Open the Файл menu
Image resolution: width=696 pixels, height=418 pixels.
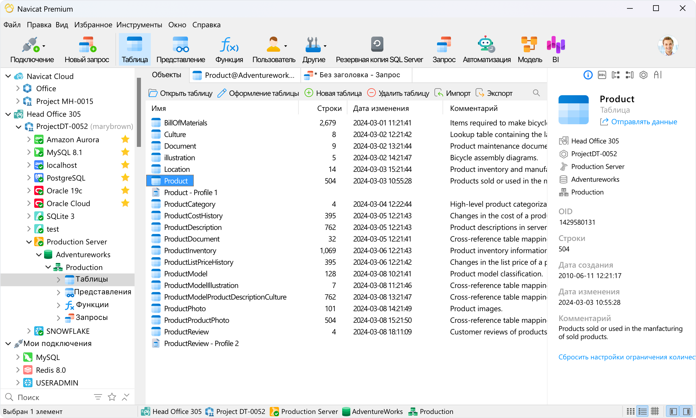point(12,25)
